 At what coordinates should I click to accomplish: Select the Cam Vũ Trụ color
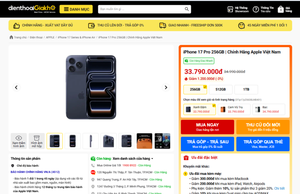(234, 109)
